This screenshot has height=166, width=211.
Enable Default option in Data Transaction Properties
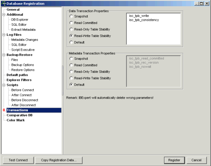coord(71,42)
